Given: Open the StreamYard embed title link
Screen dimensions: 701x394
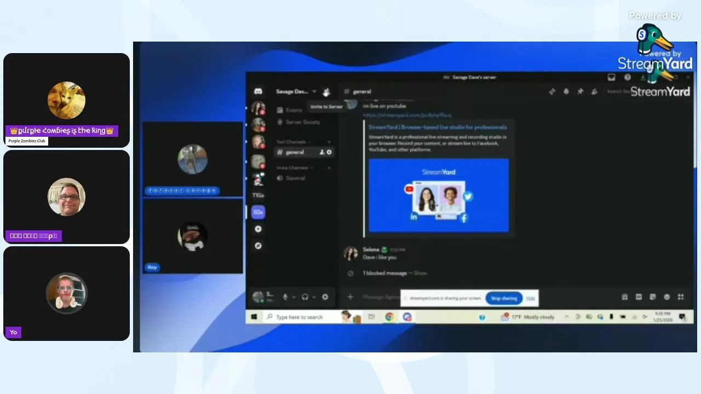Looking at the screenshot, I should point(438,127).
